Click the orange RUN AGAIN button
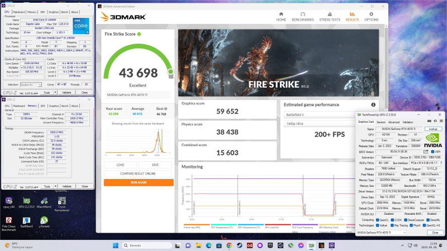 [139, 182]
